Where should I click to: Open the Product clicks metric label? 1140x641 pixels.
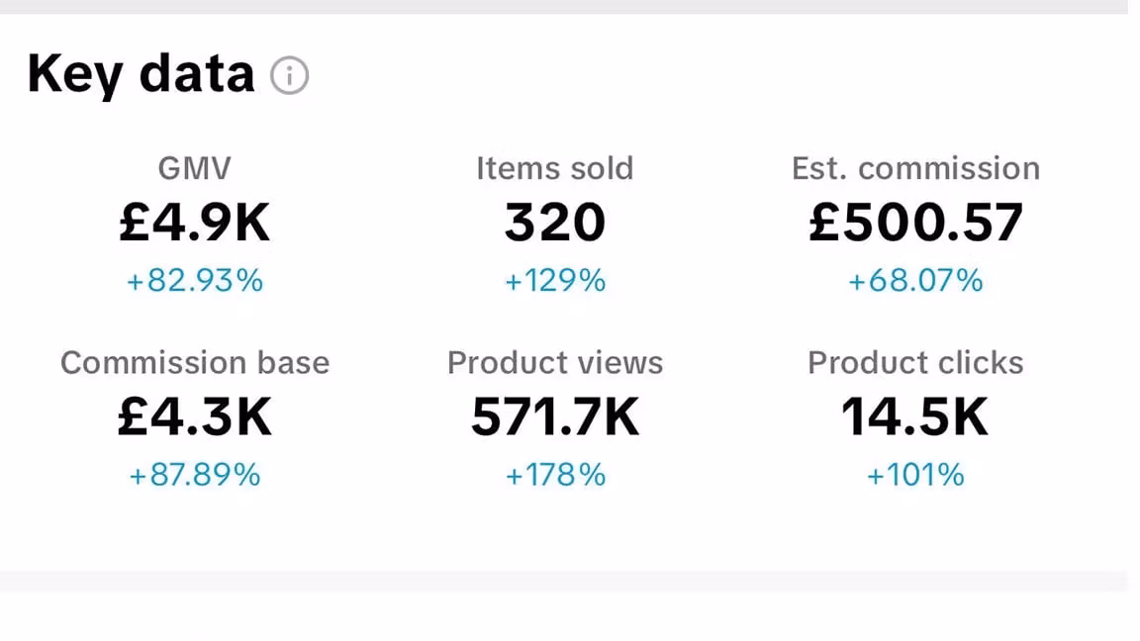pyautogui.click(x=915, y=363)
